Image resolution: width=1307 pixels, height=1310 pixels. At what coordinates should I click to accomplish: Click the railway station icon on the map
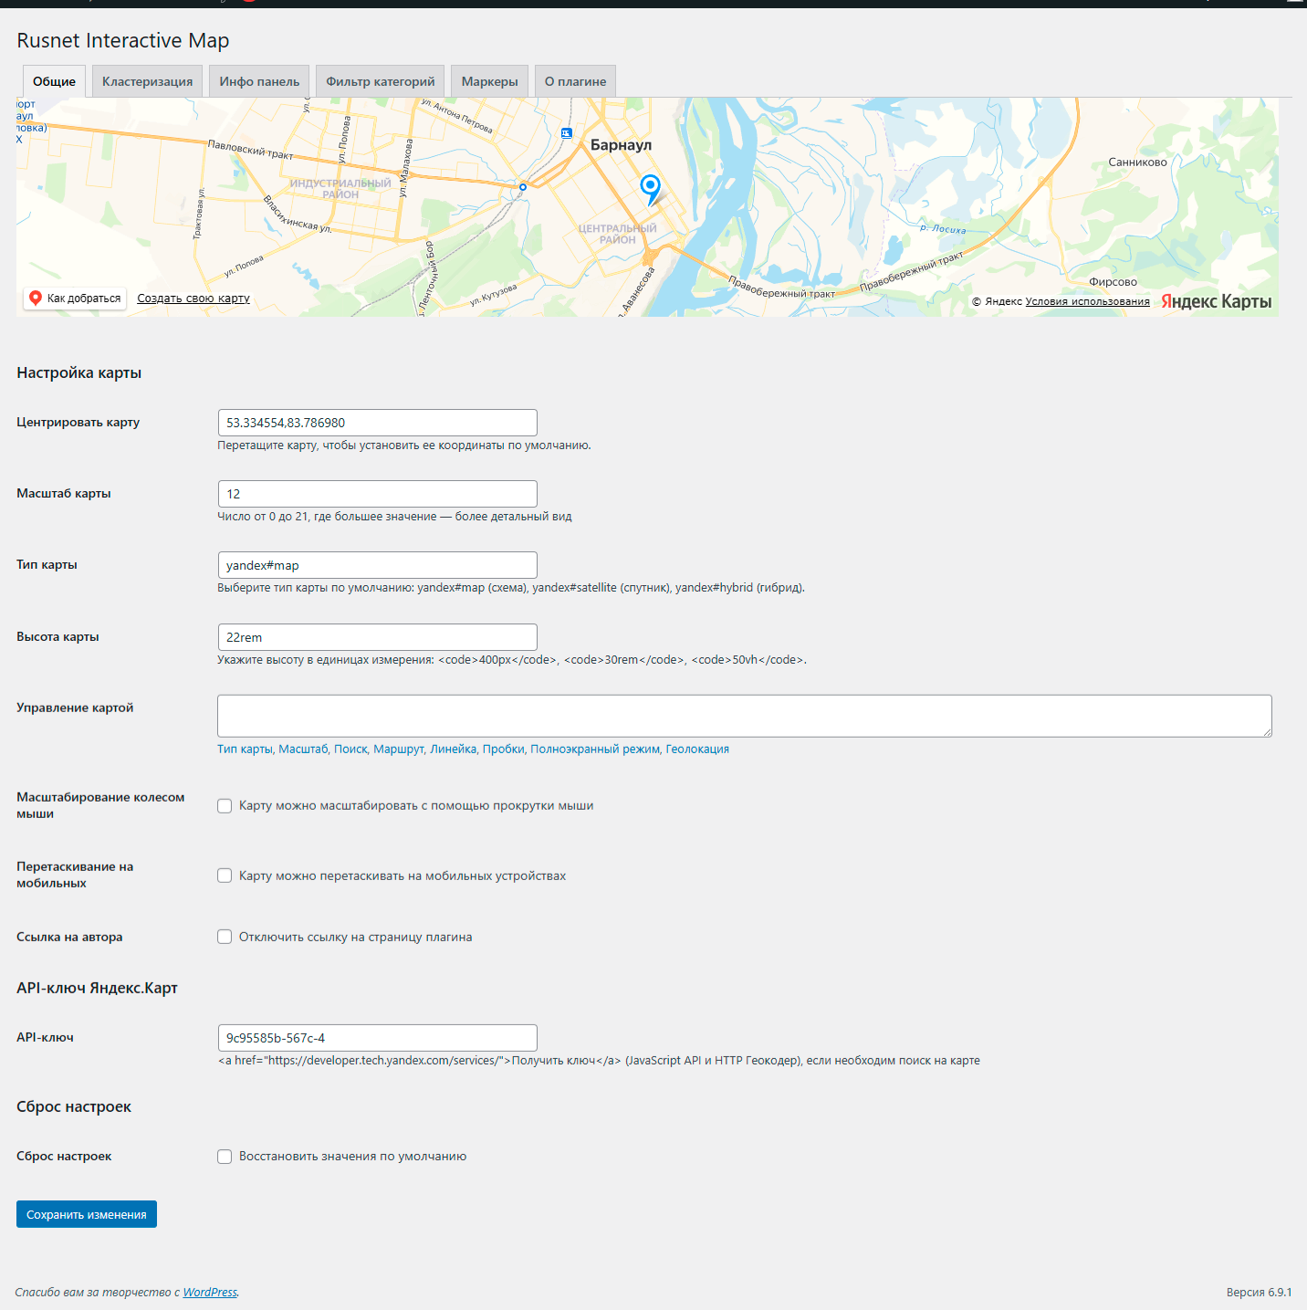coord(566,133)
